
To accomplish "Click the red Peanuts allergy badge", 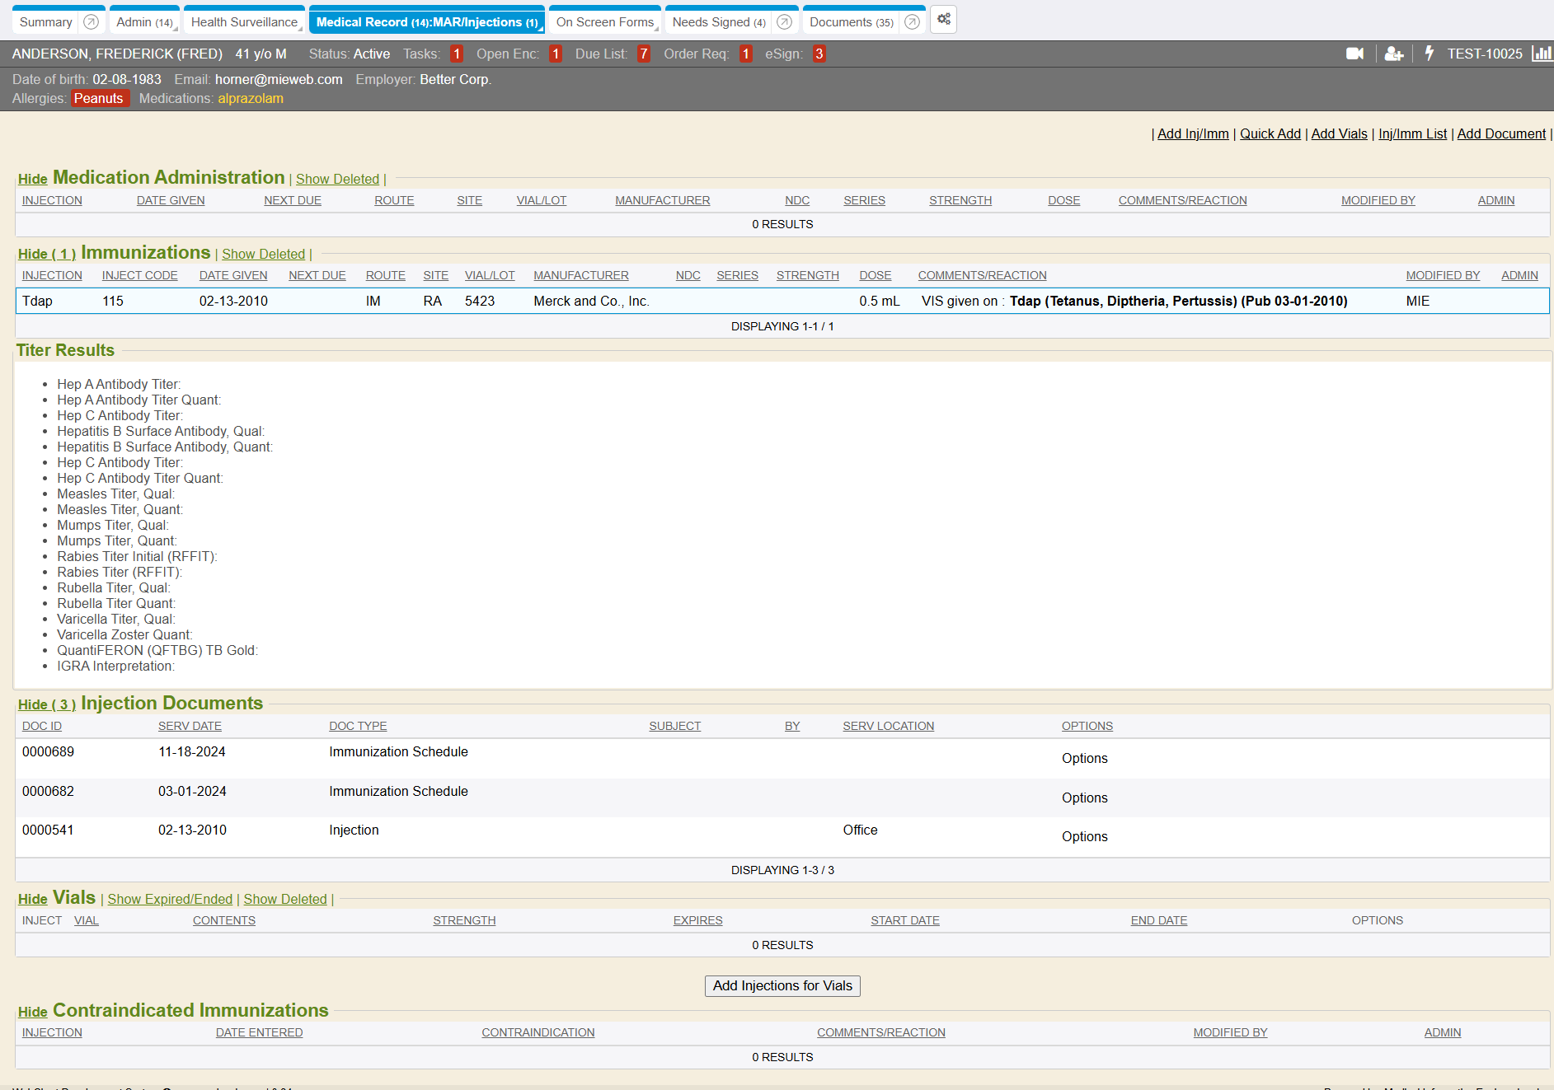I will coord(98,99).
